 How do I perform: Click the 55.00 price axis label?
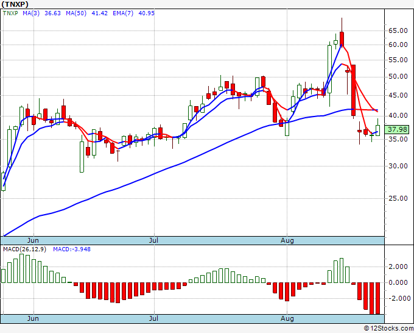pos(398,60)
